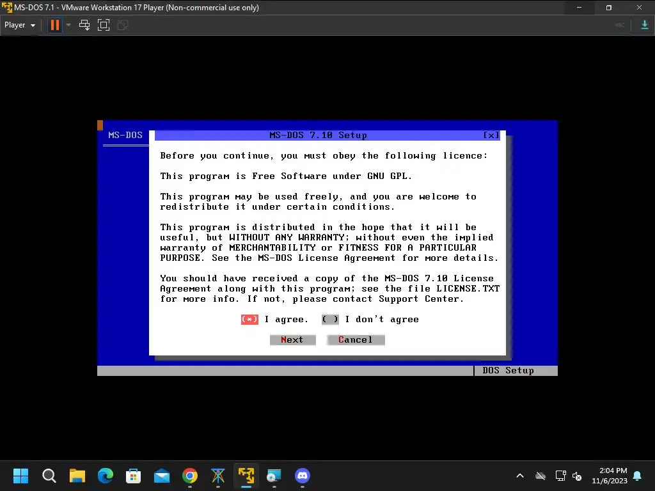Open Google Chrome from the taskbar
The width and height of the screenshot is (655, 491).
(190, 476)
